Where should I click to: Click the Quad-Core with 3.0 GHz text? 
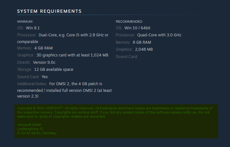click(x=159, y=35)
